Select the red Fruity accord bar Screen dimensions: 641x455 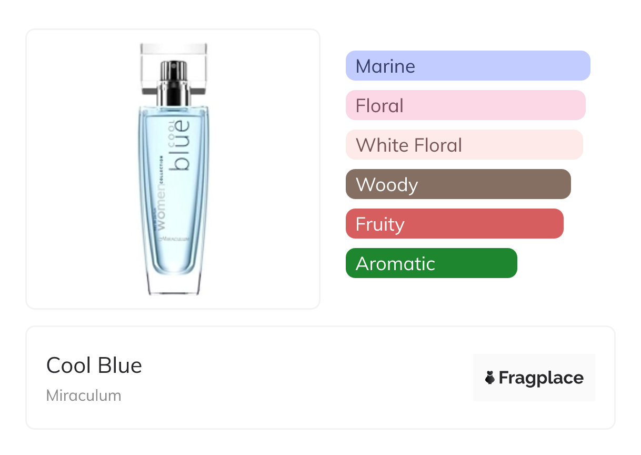click(x=454, y=224)
